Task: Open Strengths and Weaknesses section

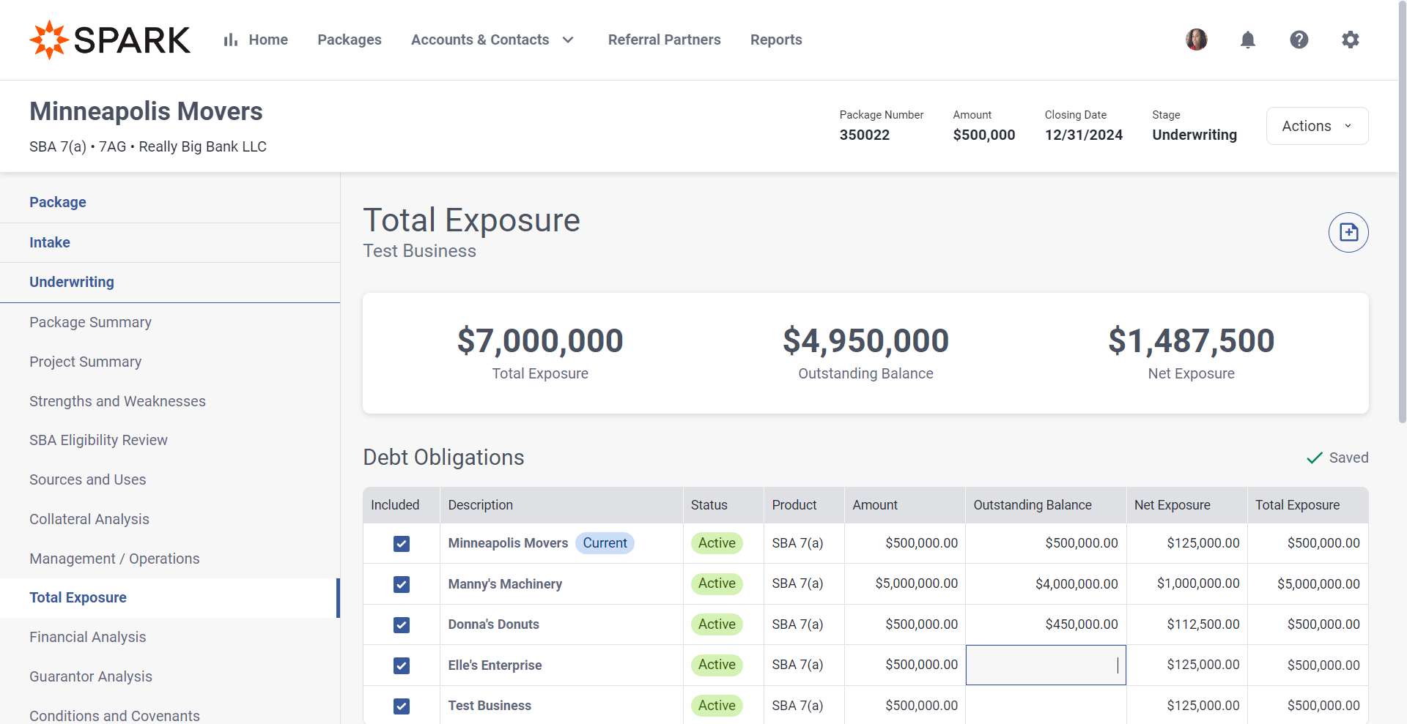Action: pos(117,401)
